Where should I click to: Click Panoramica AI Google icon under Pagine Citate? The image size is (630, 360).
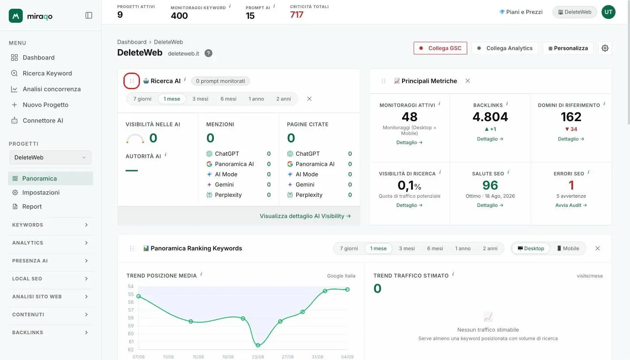(x=290, y=164)
